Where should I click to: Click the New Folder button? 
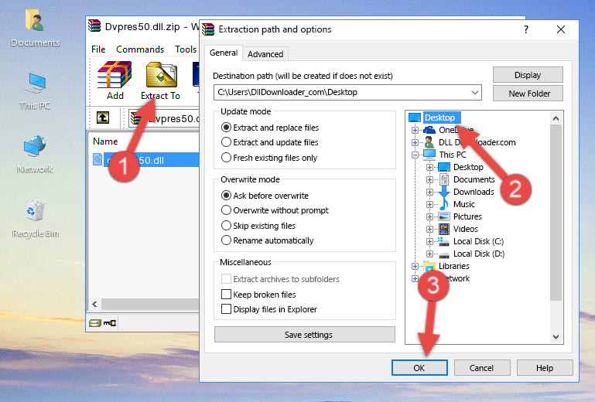click(x=528, y=94)
